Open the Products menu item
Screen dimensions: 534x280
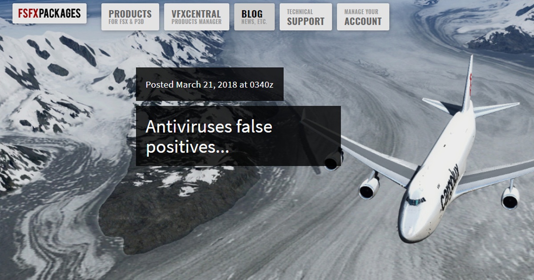pos(130,17)
